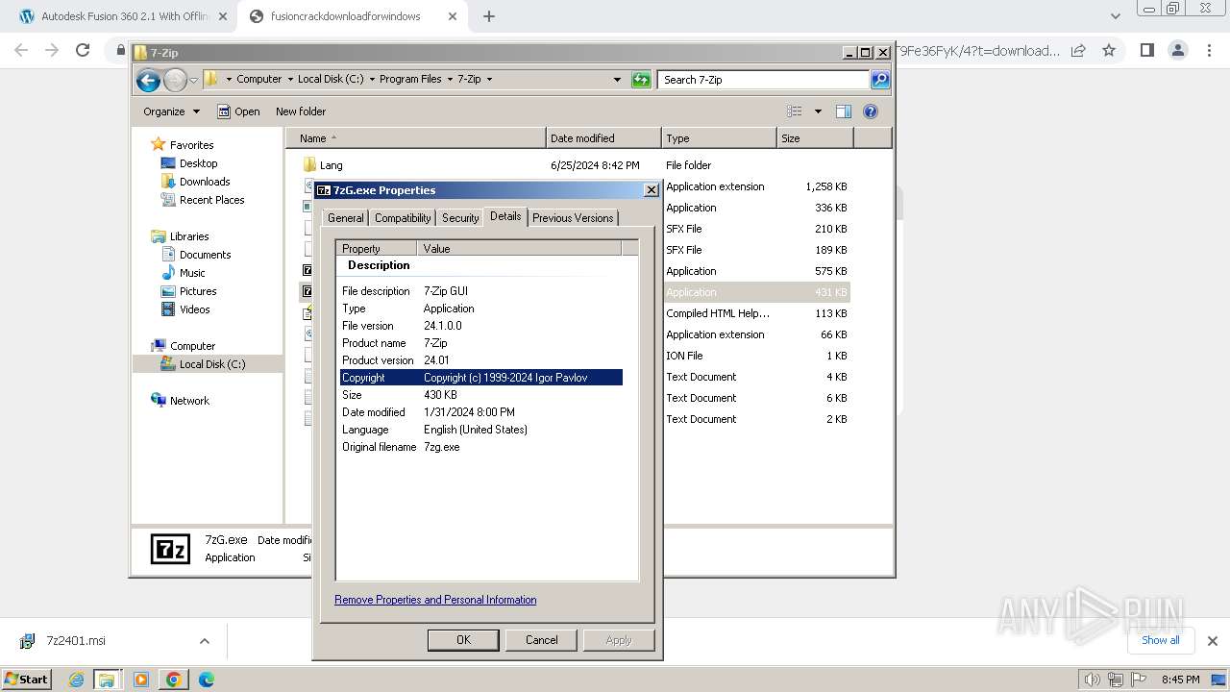Open Microsoft Edge from taskbar

206,680
